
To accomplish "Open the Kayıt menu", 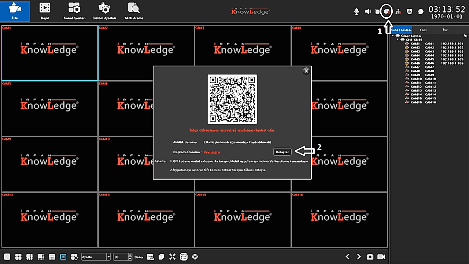I will [x=45, y=11].
